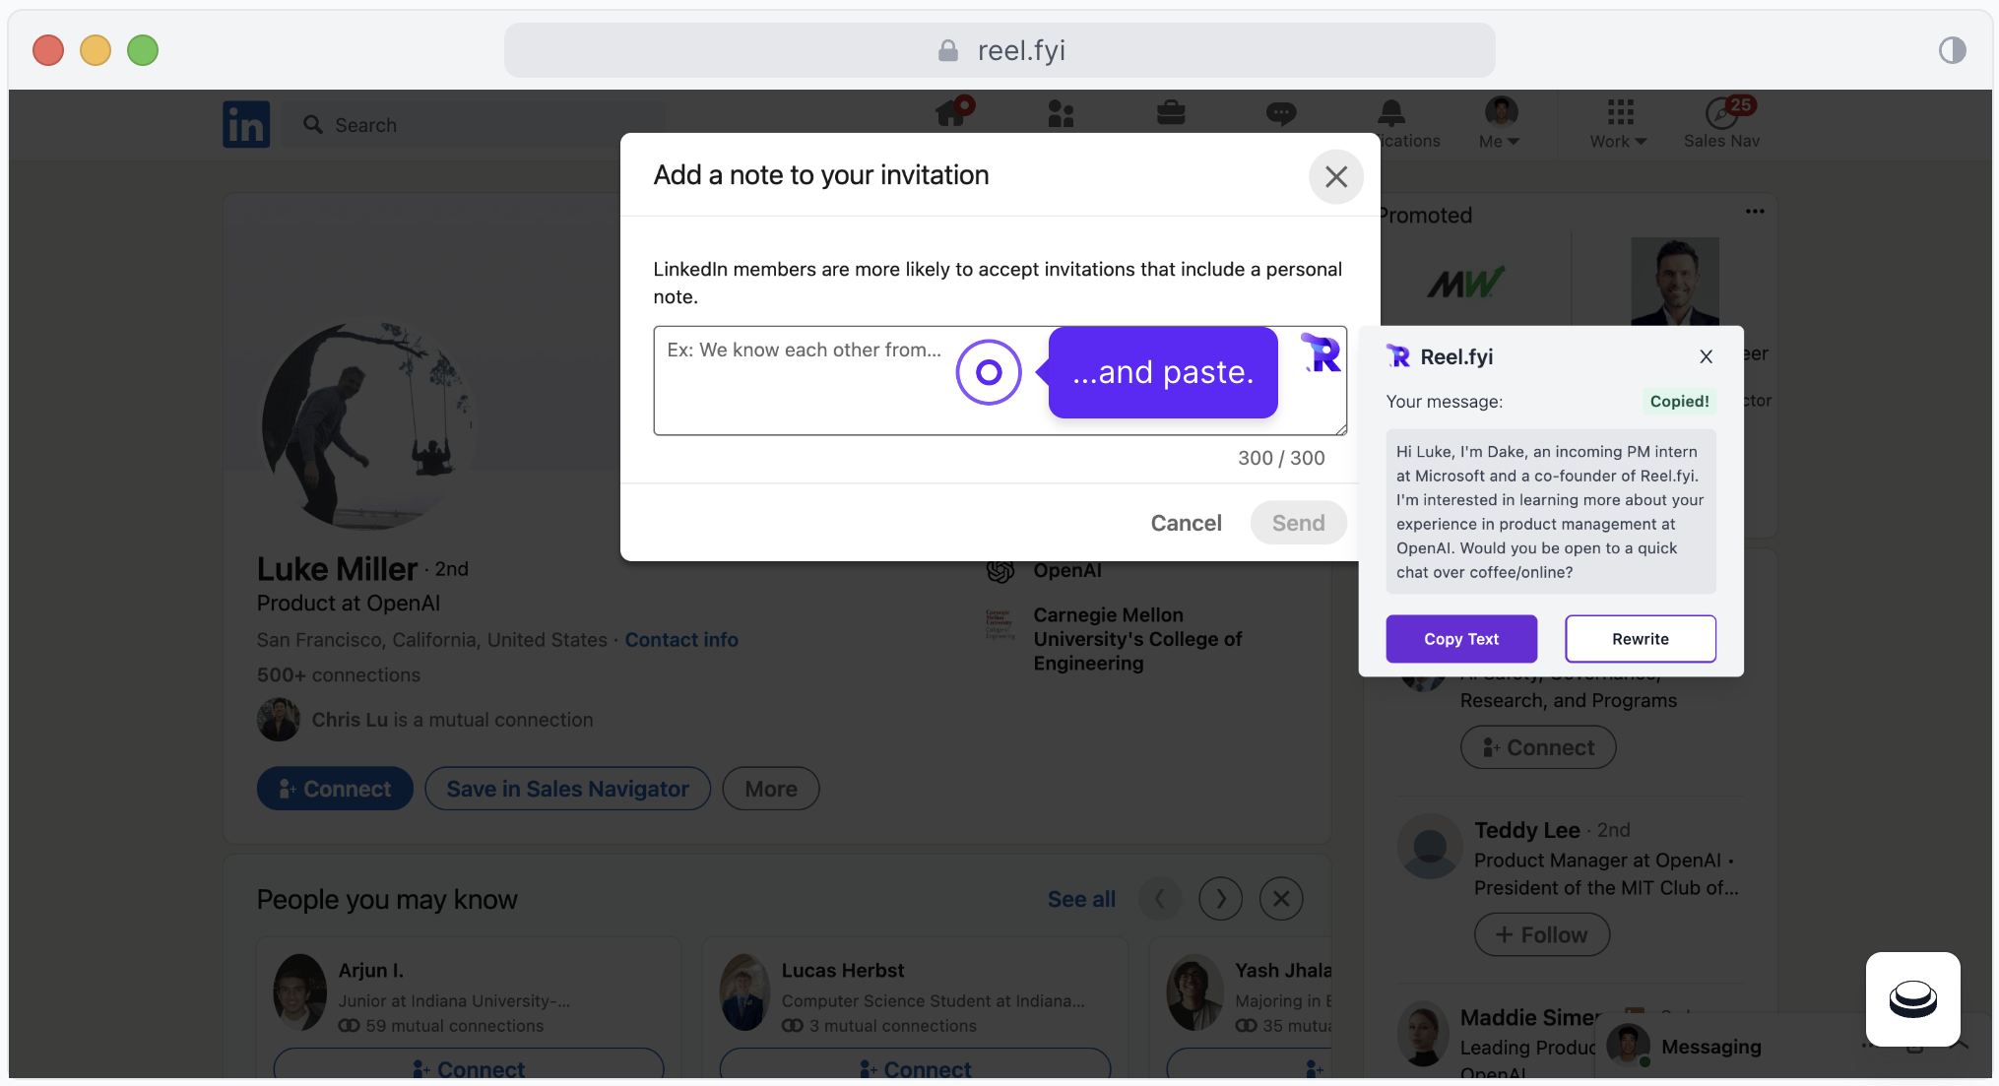Screen dimensions: 1999x1086
Task: Click the browser reader contrast icon
Action: 1952,50
